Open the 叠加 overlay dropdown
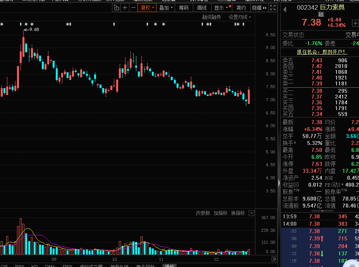359x267 pixels. [x=166, y=8]
